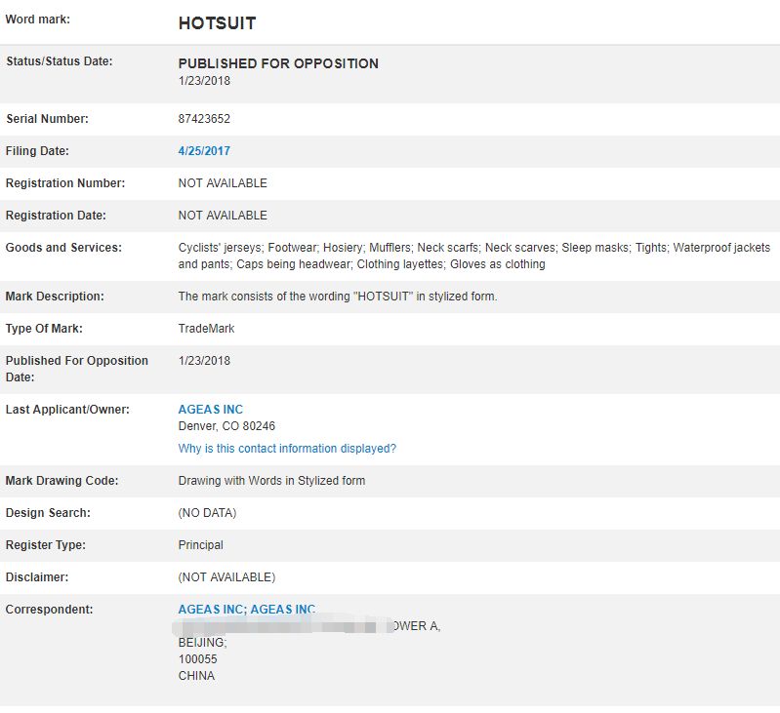
Task: Click the Published For Opposition Date value
Action: pos(204,361)
